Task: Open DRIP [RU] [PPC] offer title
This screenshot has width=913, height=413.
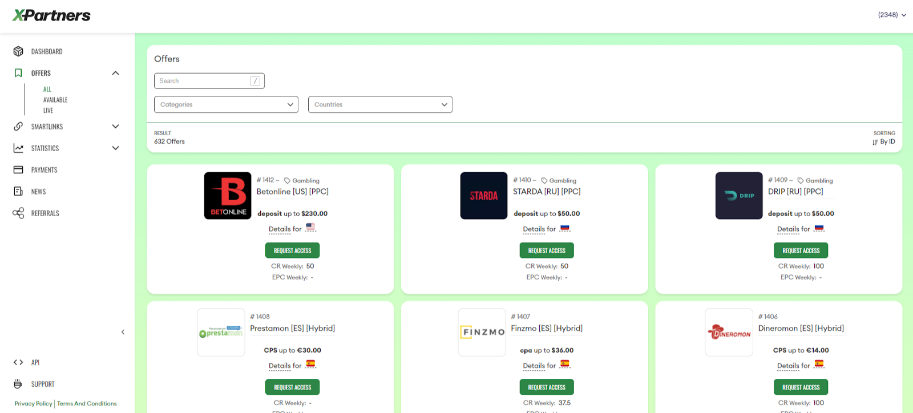Action: (x=795, y=192)
